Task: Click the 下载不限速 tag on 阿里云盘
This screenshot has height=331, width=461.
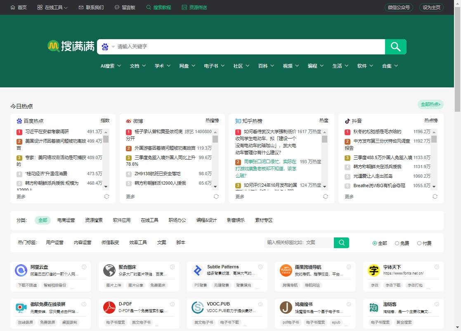Action: point(27,285)
